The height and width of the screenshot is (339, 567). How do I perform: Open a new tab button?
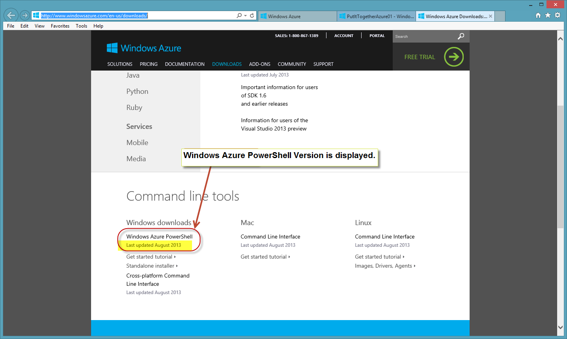(x=500, y=16)
